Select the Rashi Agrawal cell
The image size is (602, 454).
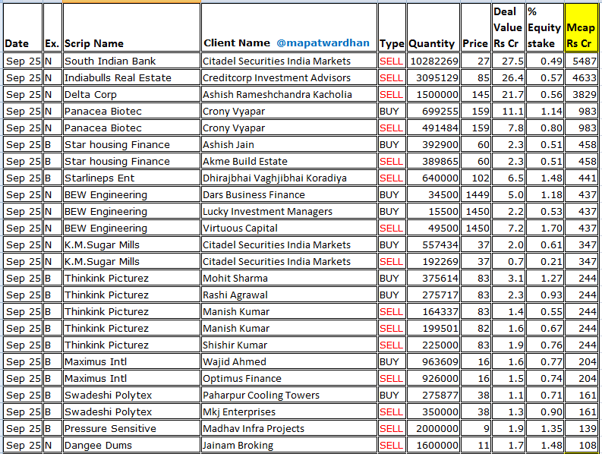point(289,295)
